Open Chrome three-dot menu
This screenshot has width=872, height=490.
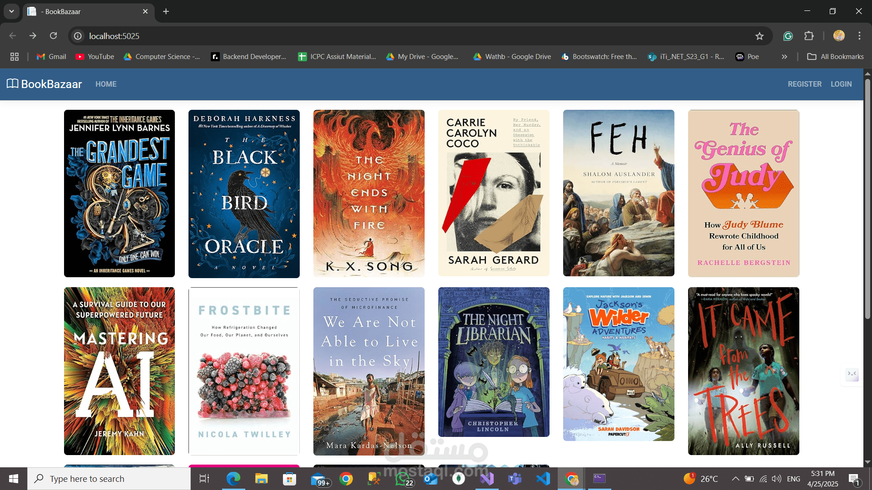[859, 36]
